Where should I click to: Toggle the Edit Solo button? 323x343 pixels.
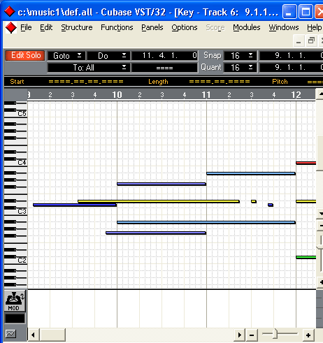(25, 55)
